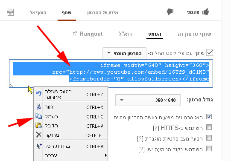Click the thumbs up like icon

205,12
